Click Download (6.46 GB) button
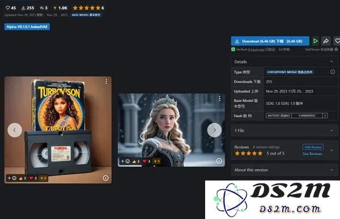340x219 pixels. (270, 41)
